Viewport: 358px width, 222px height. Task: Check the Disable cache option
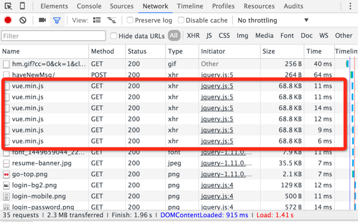coord(181,20)
